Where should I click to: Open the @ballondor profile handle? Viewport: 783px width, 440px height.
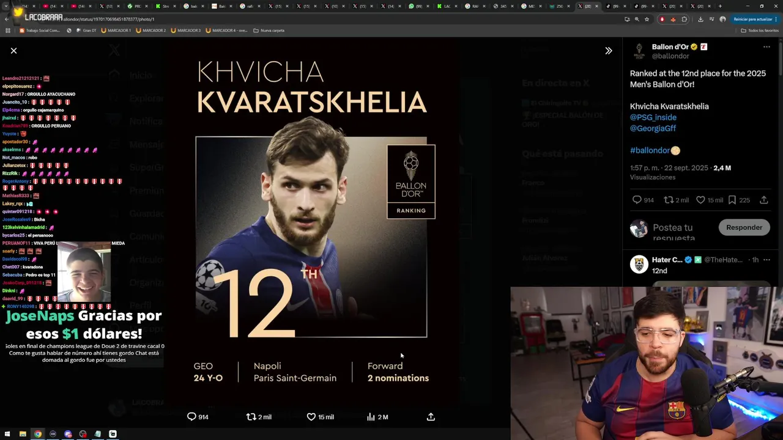[670, 56]
